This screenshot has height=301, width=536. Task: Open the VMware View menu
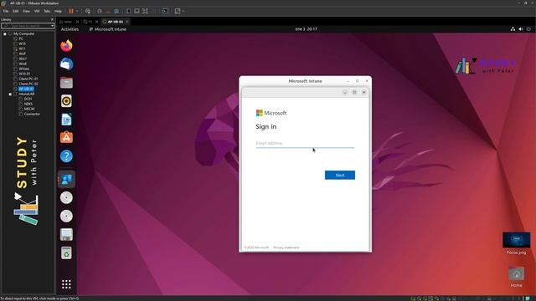pos(26,11)
